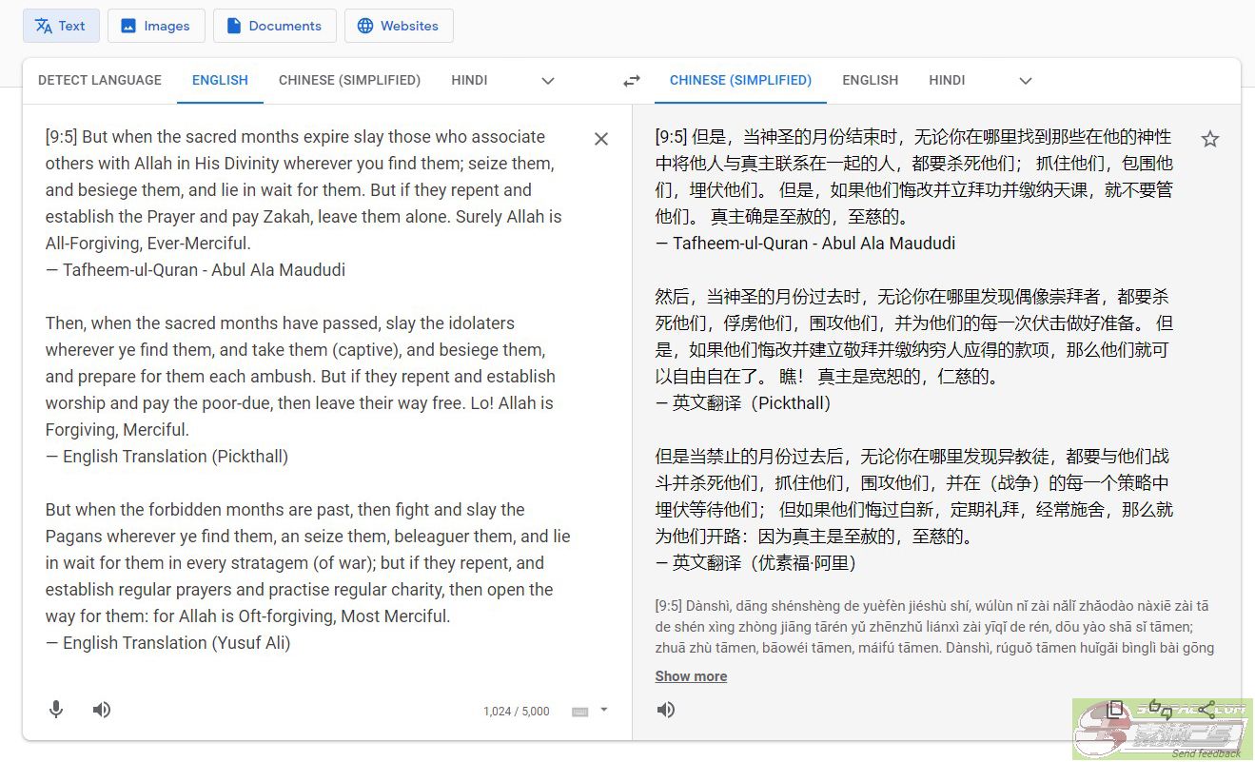The width and height of the screenshot is (1255, 762).
Task: Save translation with the star icon
Action: point(1209,140)
